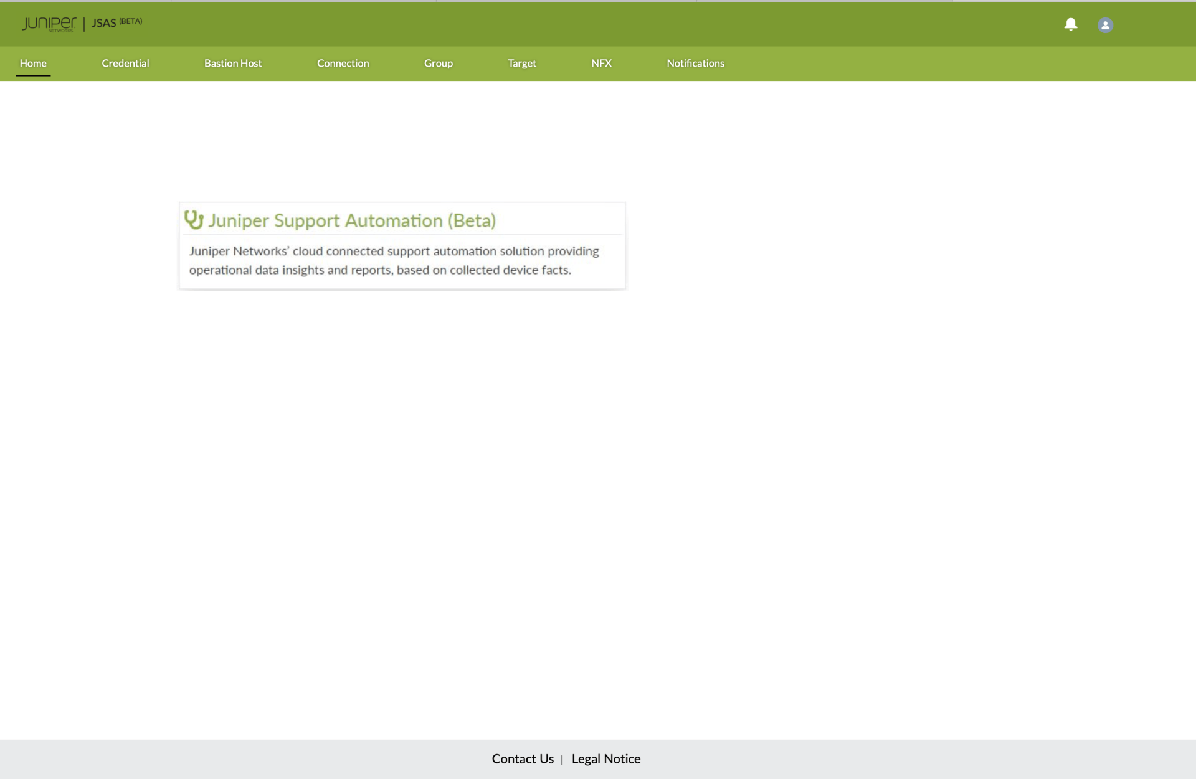Open the notifications bell icon
Screen dimensions: 1196x779
coord(1070,24)
